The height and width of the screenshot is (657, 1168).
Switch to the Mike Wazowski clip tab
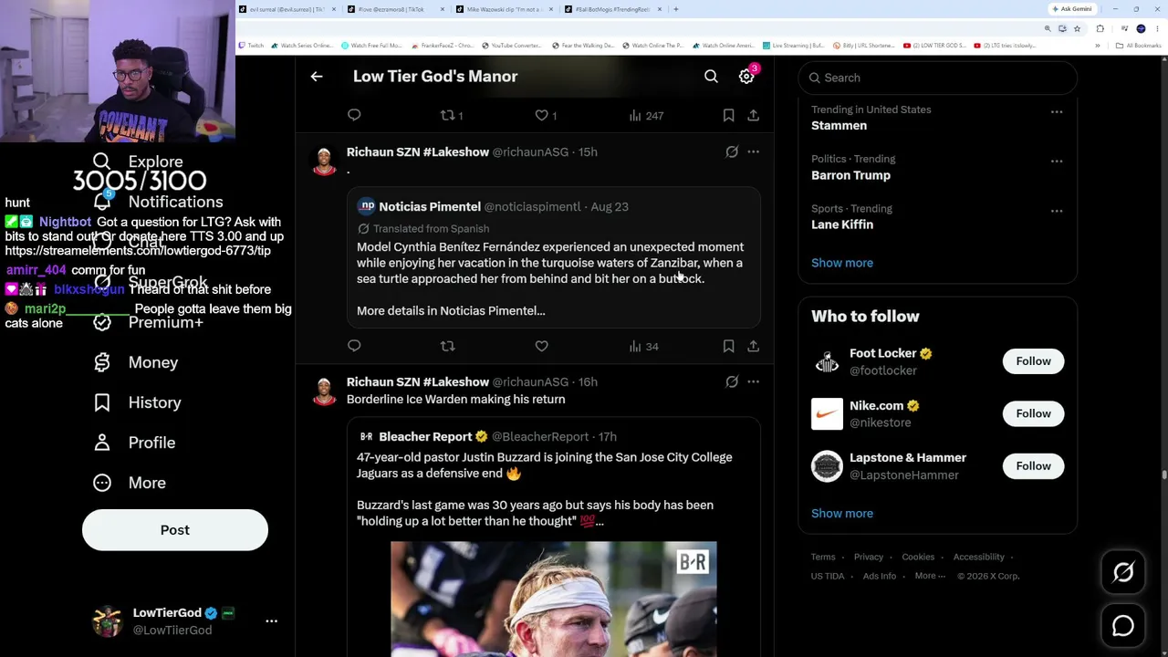505,9
